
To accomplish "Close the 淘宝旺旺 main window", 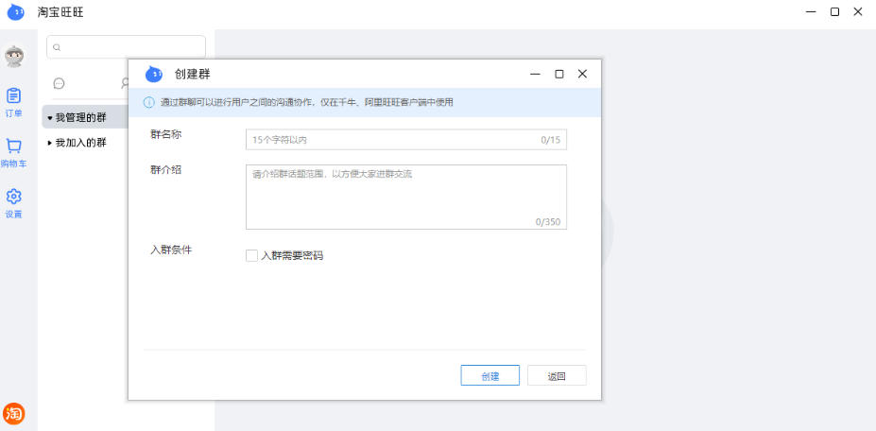I will [x=857, y=11].
